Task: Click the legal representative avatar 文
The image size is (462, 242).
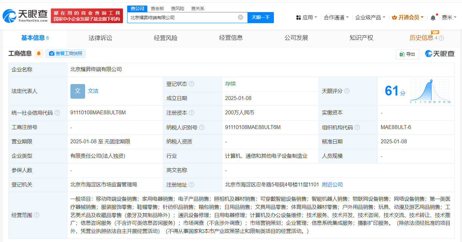Action: (78, 91)
